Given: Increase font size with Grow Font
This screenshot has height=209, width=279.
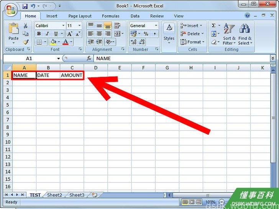Looking at the screenshot, I should click(70, 34).
